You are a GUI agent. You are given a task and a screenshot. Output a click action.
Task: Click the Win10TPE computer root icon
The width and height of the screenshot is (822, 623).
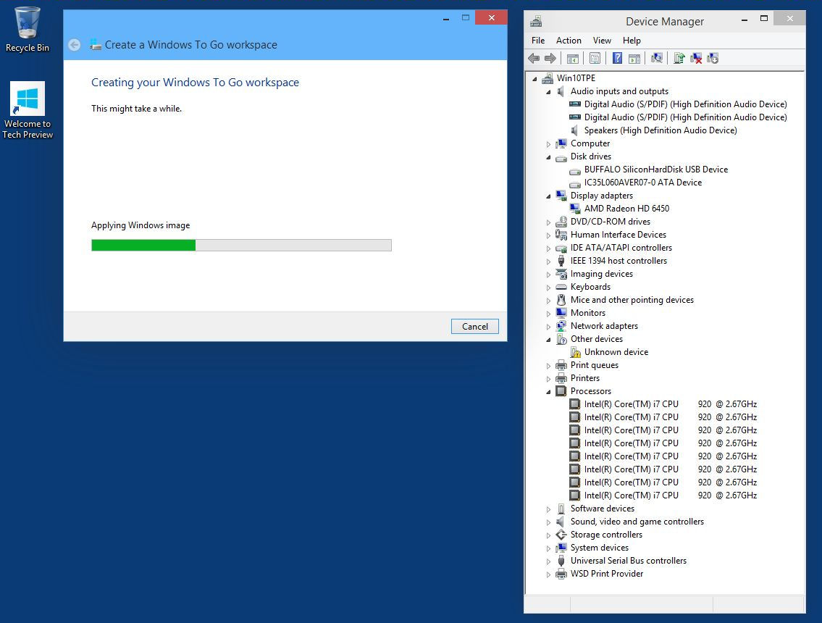[548, 78]
